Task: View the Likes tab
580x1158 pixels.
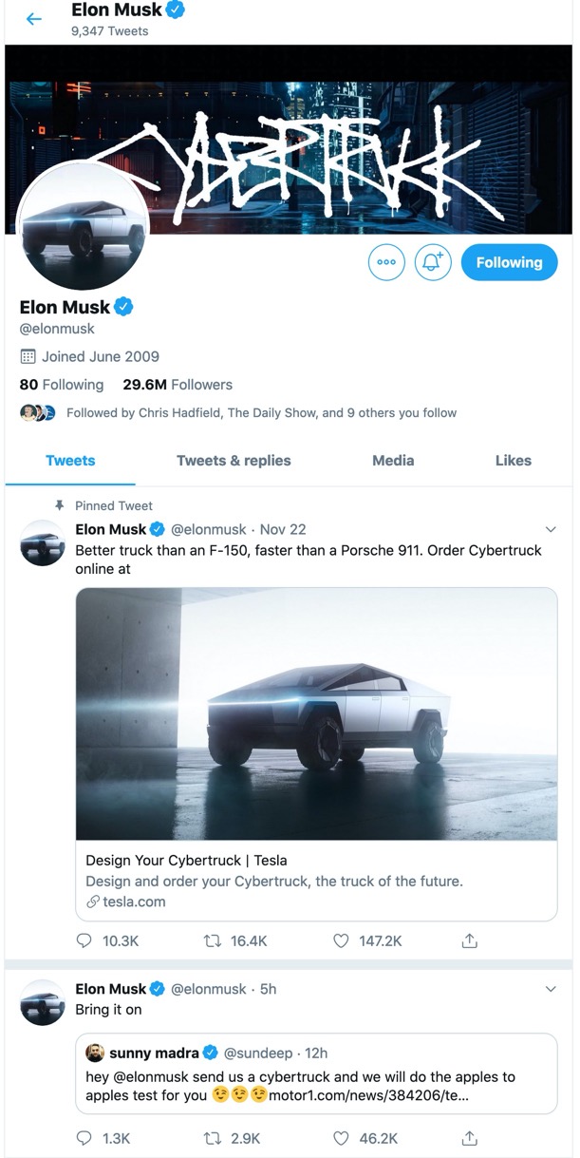Action: [x=513, y=461]
